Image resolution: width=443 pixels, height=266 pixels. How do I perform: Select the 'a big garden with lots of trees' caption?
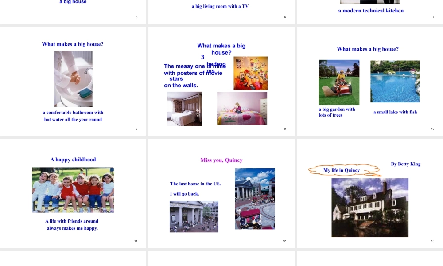click(x=337, y=112)
